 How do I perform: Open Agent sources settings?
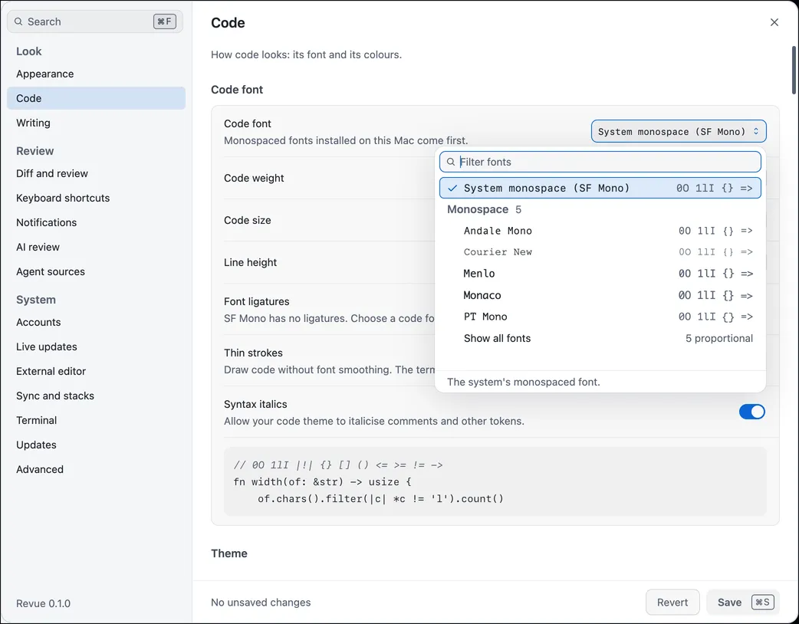point(96,271)
